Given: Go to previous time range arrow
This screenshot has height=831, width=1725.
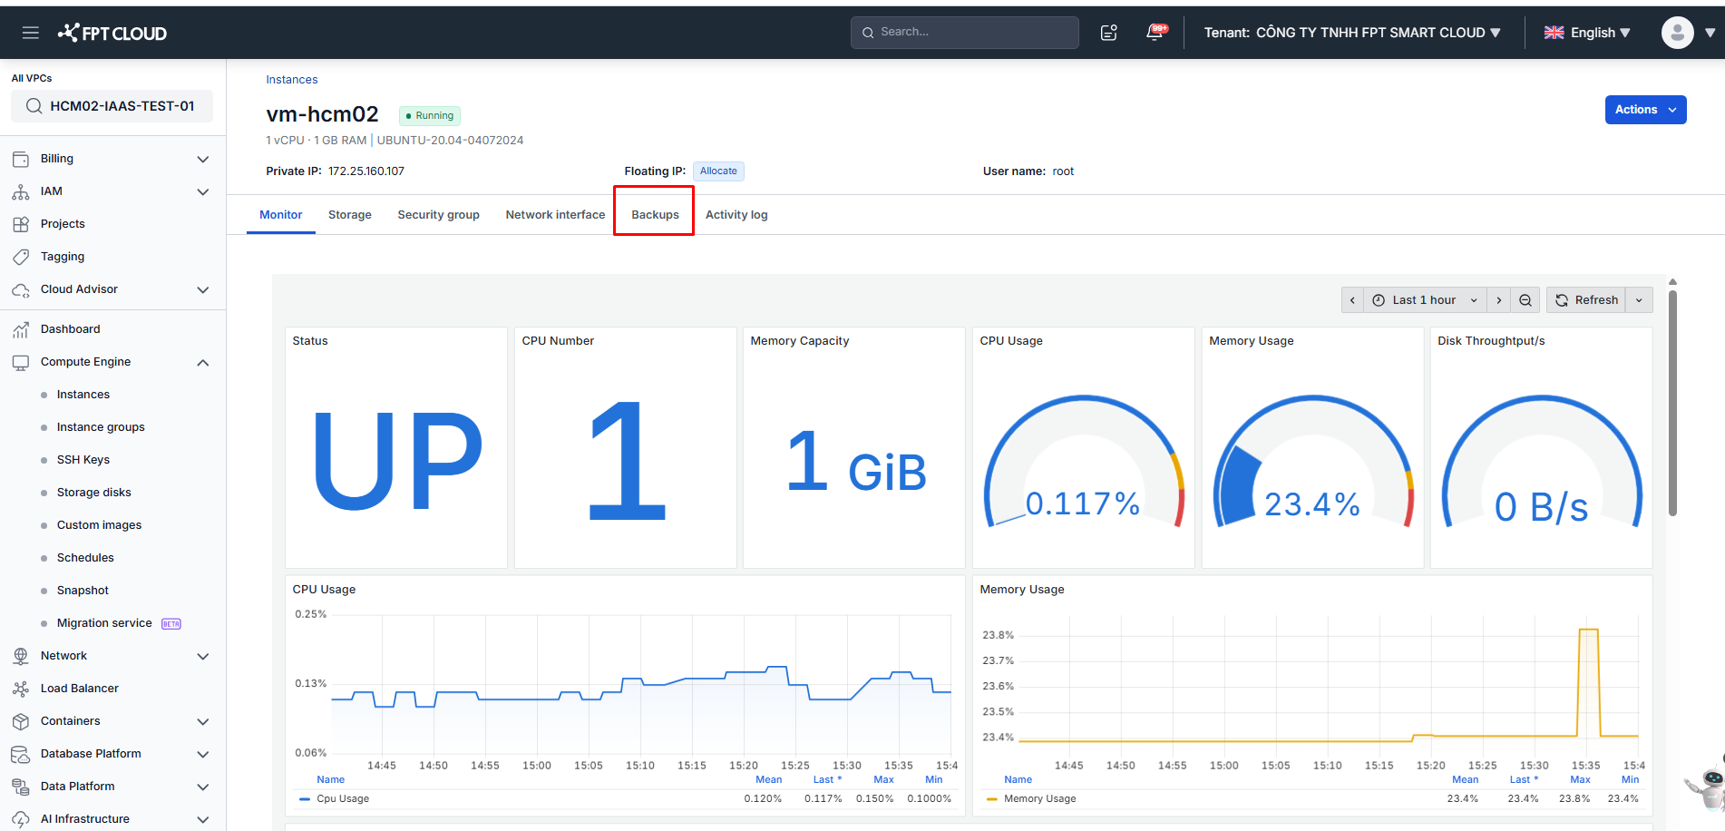Looking at the screenshot, I should (x=1352, y=300).
